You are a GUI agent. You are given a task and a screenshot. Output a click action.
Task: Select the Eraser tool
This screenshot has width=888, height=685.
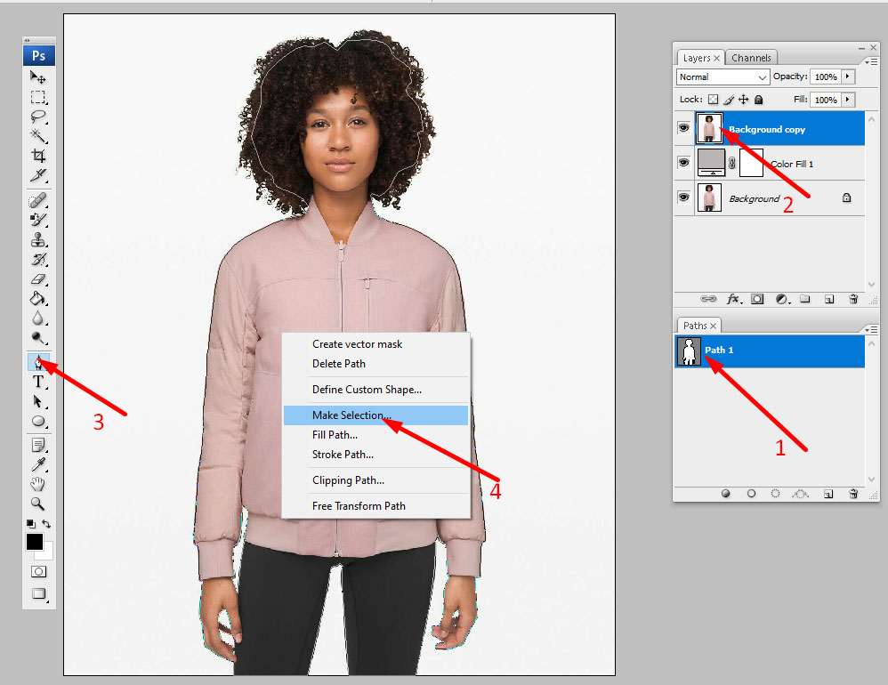point(38,279)
